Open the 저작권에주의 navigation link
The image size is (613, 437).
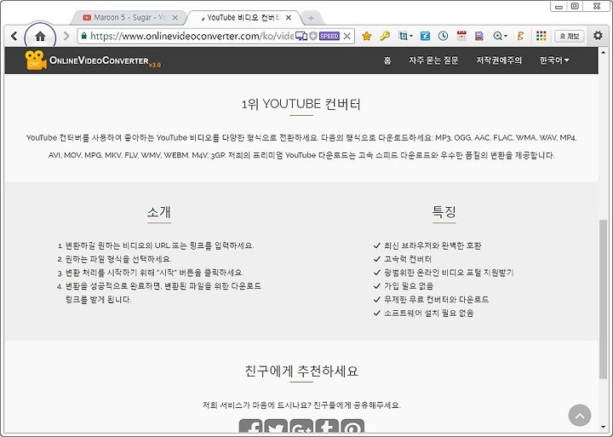(x=499, y=60)
